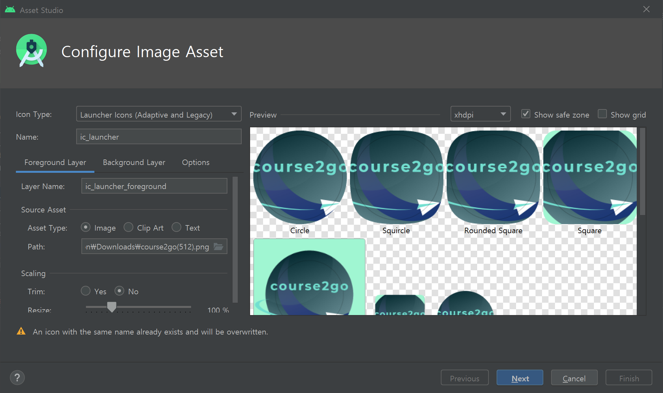Click the yellow warning triangle icon
663x393 pixels.
coord(21,331)
